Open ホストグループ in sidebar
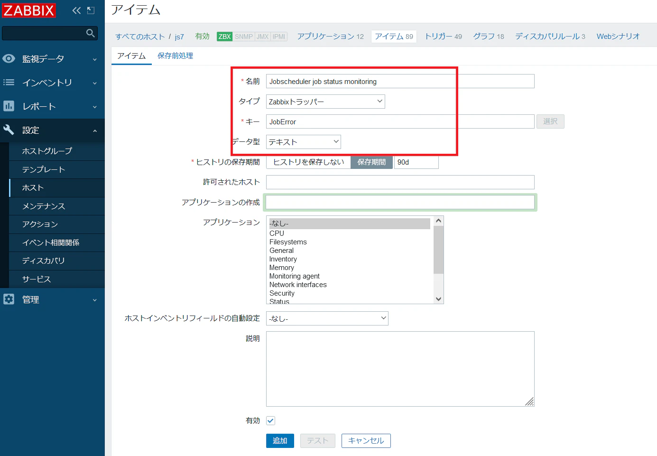Screen dimensions: 657x456 pyautogui.click(x=57, y=151)
